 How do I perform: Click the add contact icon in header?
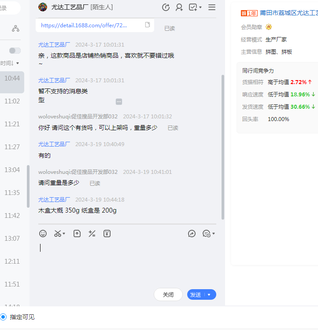tap(179, 7)
